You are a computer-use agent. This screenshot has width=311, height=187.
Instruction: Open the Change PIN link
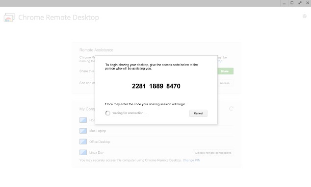pyautogui.click(x=191, y=160)
